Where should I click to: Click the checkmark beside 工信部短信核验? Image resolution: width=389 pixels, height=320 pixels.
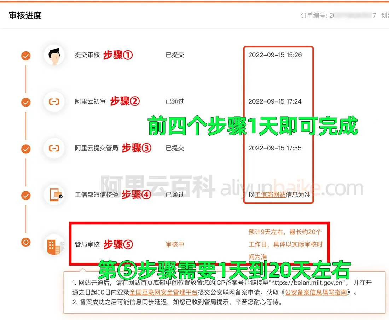click(x=25, y=195)
